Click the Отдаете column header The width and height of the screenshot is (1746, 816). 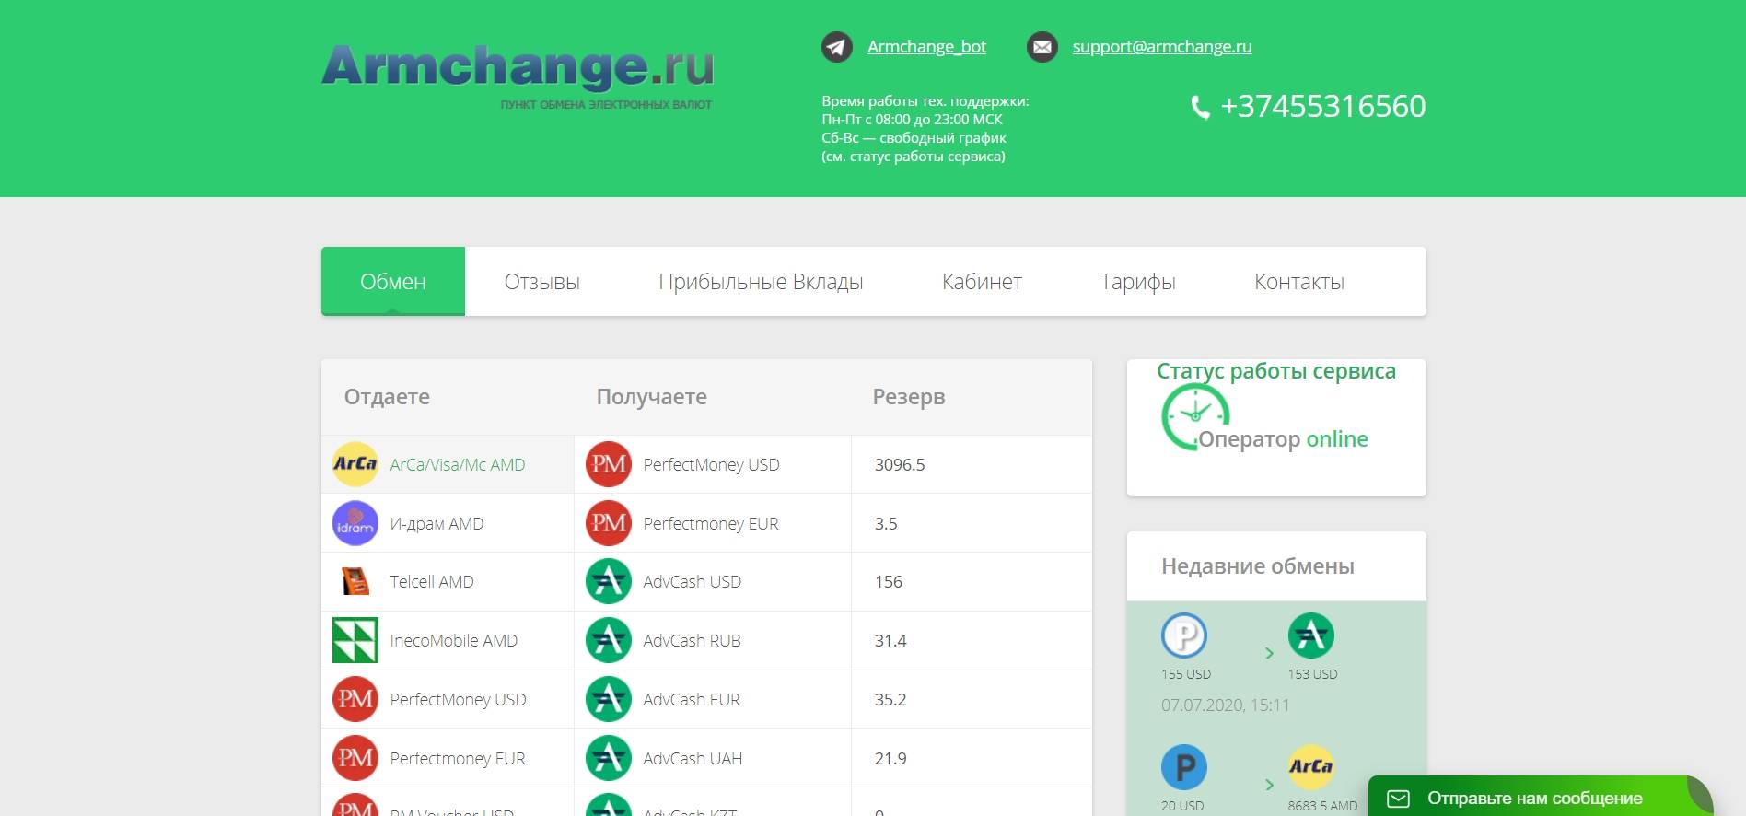387,397
